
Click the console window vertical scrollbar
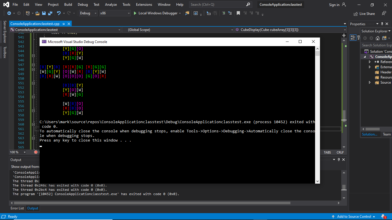(x=317, y=115)
